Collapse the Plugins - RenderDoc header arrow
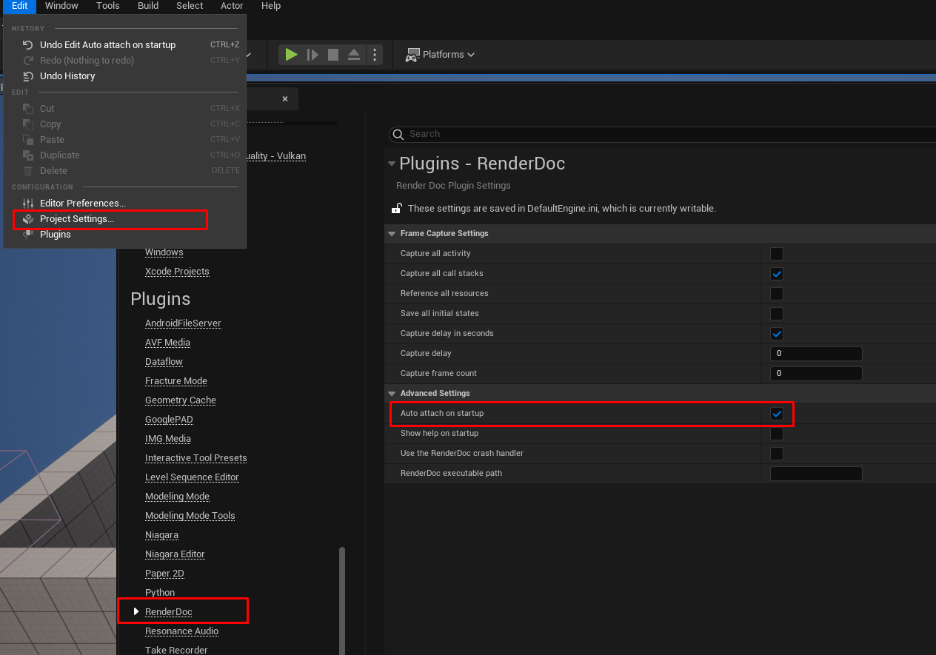 [392, 164]
